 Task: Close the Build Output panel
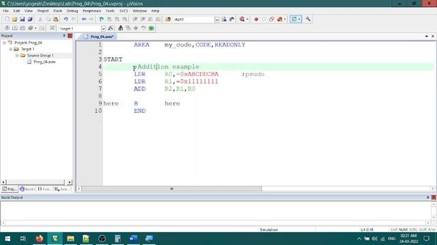[434, 197]
